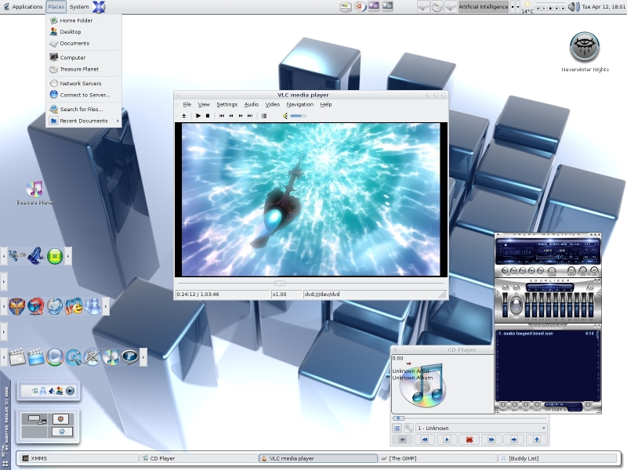This screenshot has width=627, height=470.
Task: Click the VLC video seek slider
Action: 310,283
